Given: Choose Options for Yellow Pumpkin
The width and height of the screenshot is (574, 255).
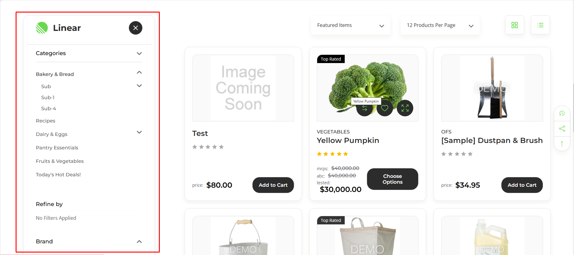Looking at the screenshot, I should (x=392, y=179).
